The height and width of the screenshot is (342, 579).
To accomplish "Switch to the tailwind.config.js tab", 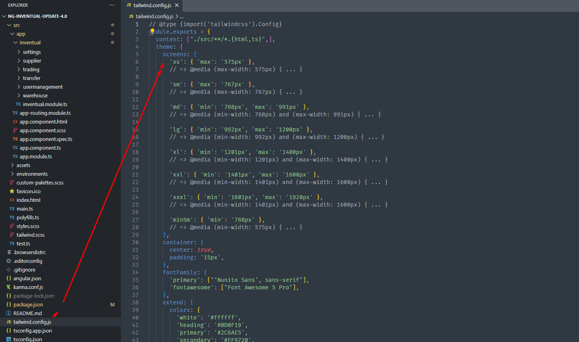I will pos(153,5).
